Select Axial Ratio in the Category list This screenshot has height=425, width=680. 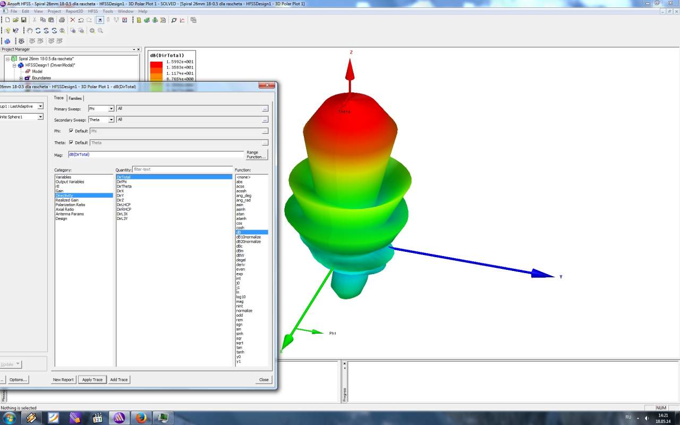[x=65, y=209]
